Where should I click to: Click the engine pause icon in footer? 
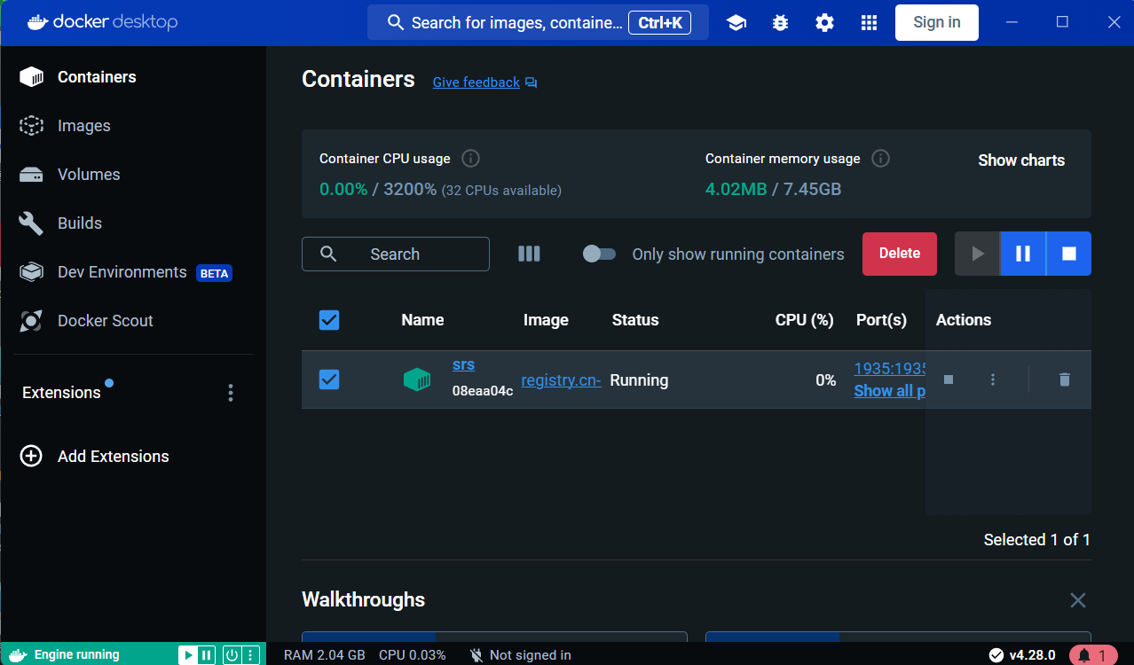pos(207,655)
